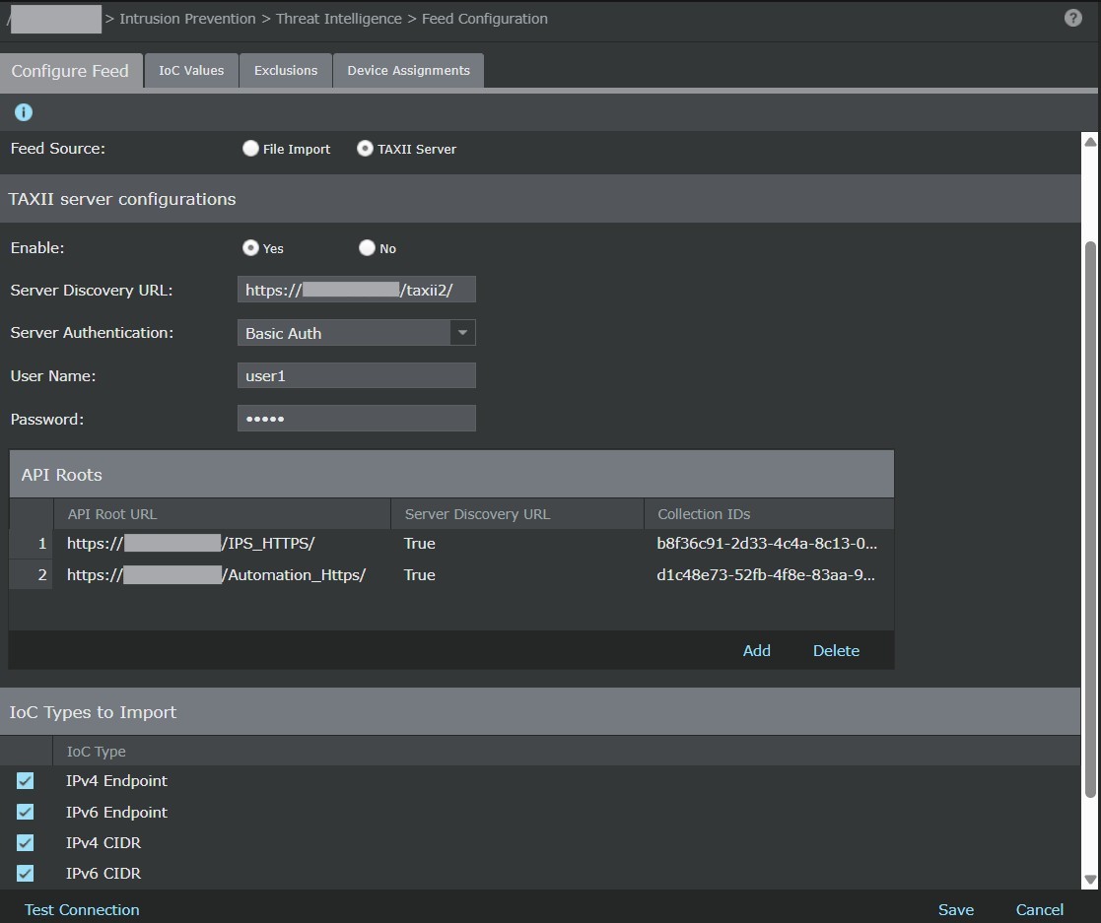Viewport: 1101px width, 923px height.
Task: Click row number 1 in API Roots
Action: (32, 544)
